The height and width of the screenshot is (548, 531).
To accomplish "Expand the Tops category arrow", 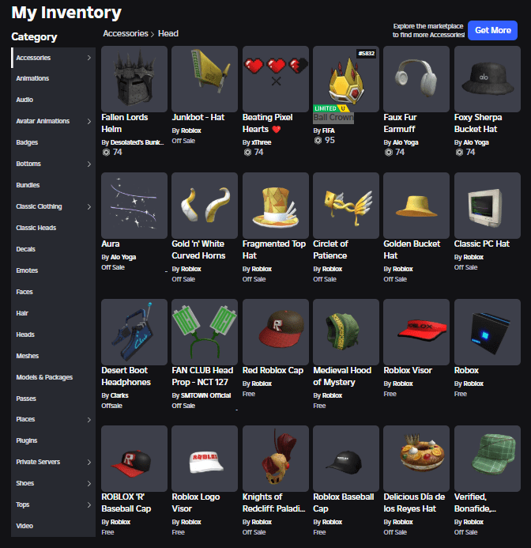I will pos(89,505).
